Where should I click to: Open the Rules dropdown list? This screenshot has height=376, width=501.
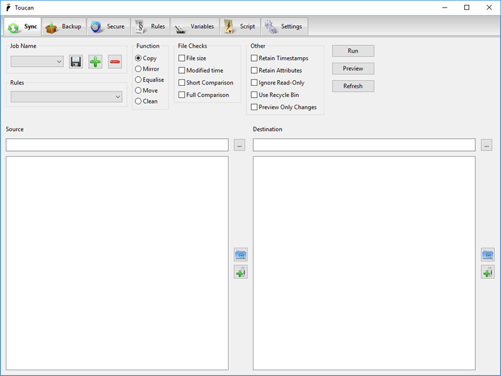[x=66, y=97]
